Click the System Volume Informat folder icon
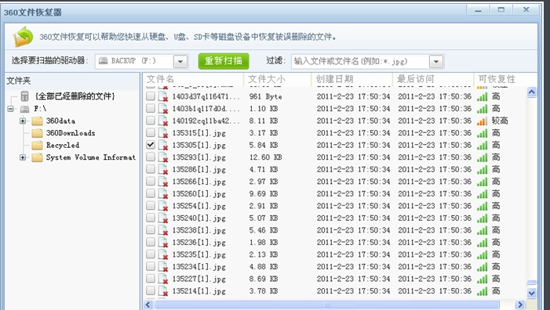The height and width of the screenshot is (310, 550). pyautogui.click(x=37, y=157)
